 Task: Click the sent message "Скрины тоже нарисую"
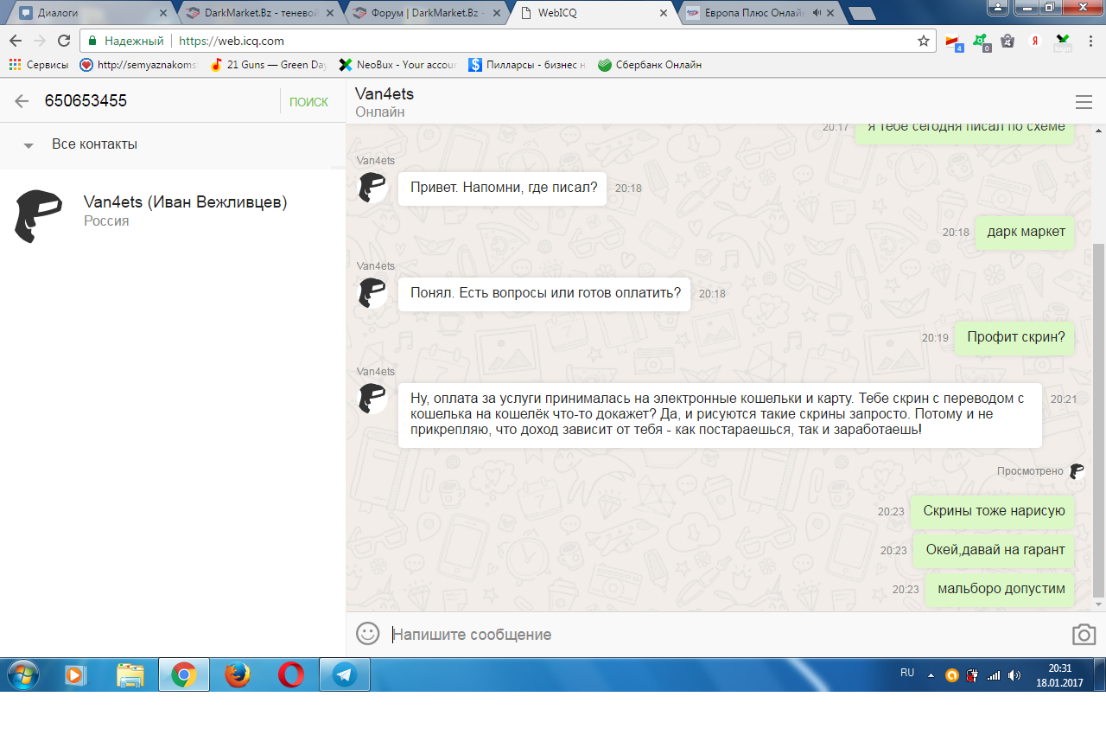tap(994, 511)
